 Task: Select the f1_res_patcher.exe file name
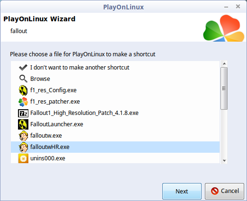pyautogui.click(x=55, y=102)
